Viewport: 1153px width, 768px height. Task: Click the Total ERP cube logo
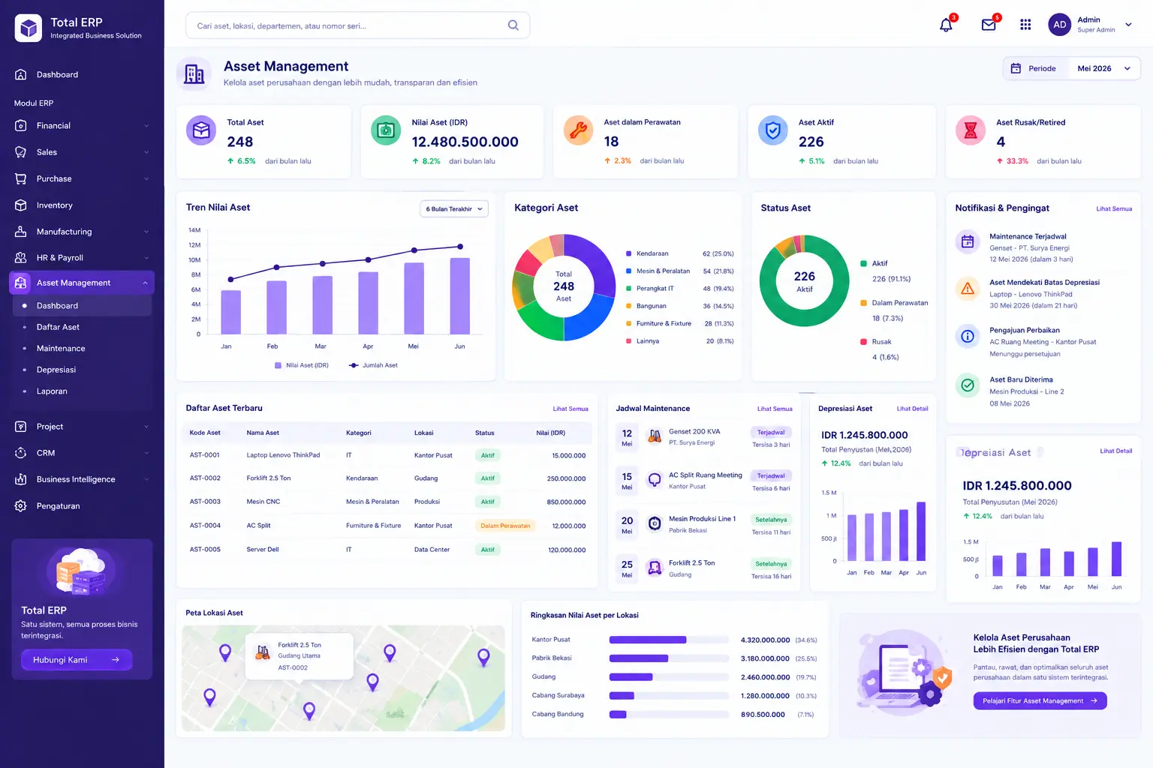click(29, 28)
